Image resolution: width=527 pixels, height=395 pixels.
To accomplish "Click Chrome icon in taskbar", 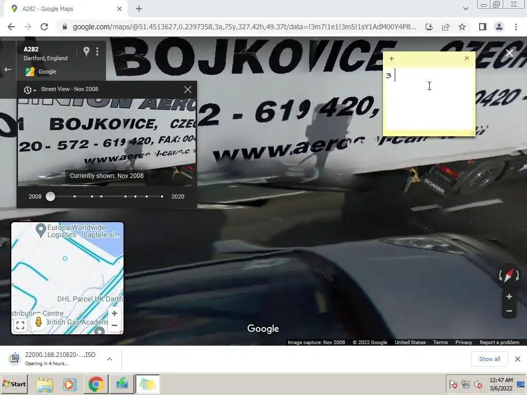I will (x=96, y=384).
